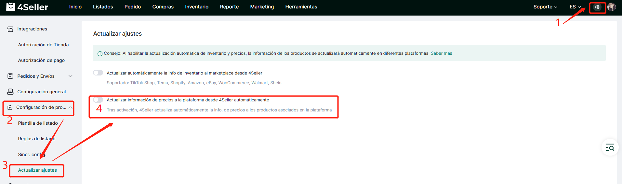Select Plantilla de listado in sidebar

[x=38, y=123]
